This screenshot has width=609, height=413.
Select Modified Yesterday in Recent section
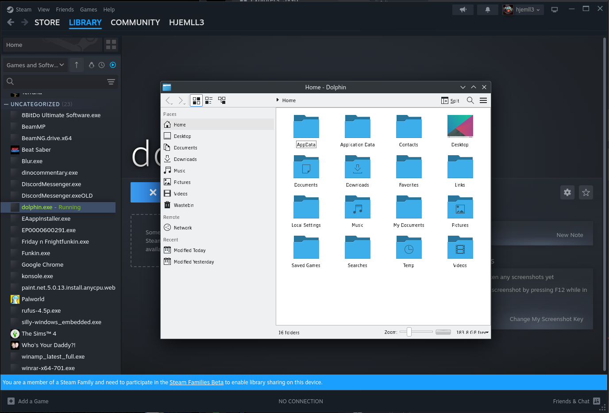[218, 262]
